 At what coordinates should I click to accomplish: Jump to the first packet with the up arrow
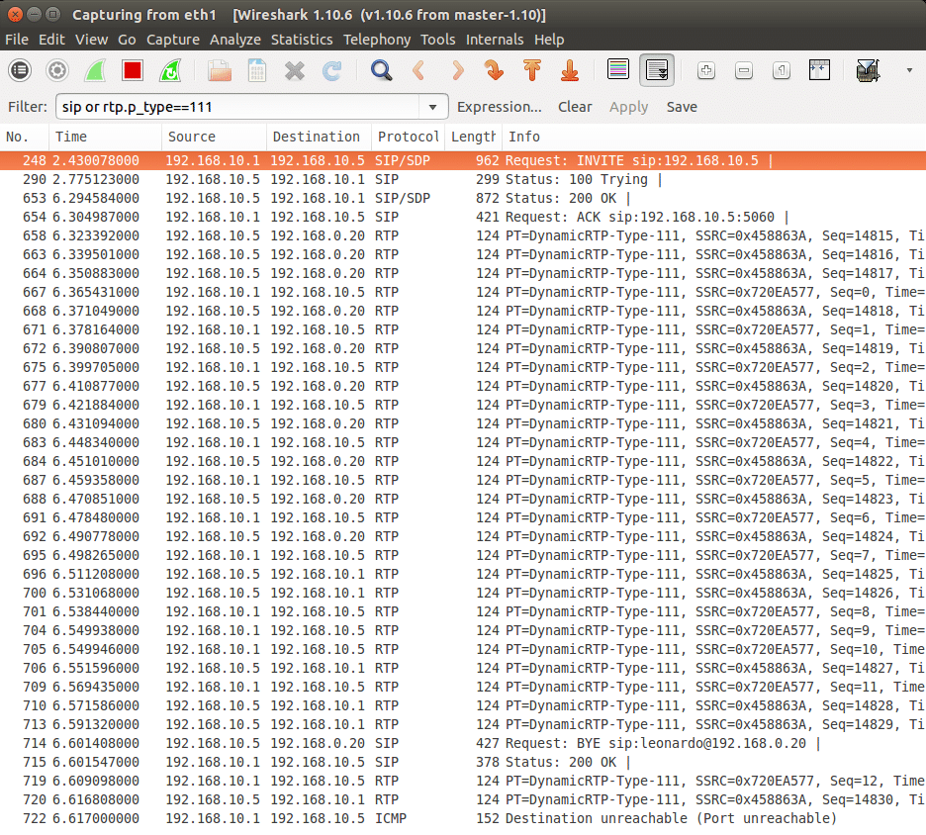(x=531, y=70)
